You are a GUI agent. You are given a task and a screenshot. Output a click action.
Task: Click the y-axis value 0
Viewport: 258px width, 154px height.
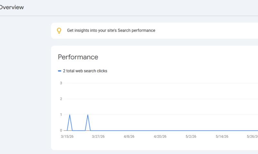pyautogui.click(x=61, y=131)
